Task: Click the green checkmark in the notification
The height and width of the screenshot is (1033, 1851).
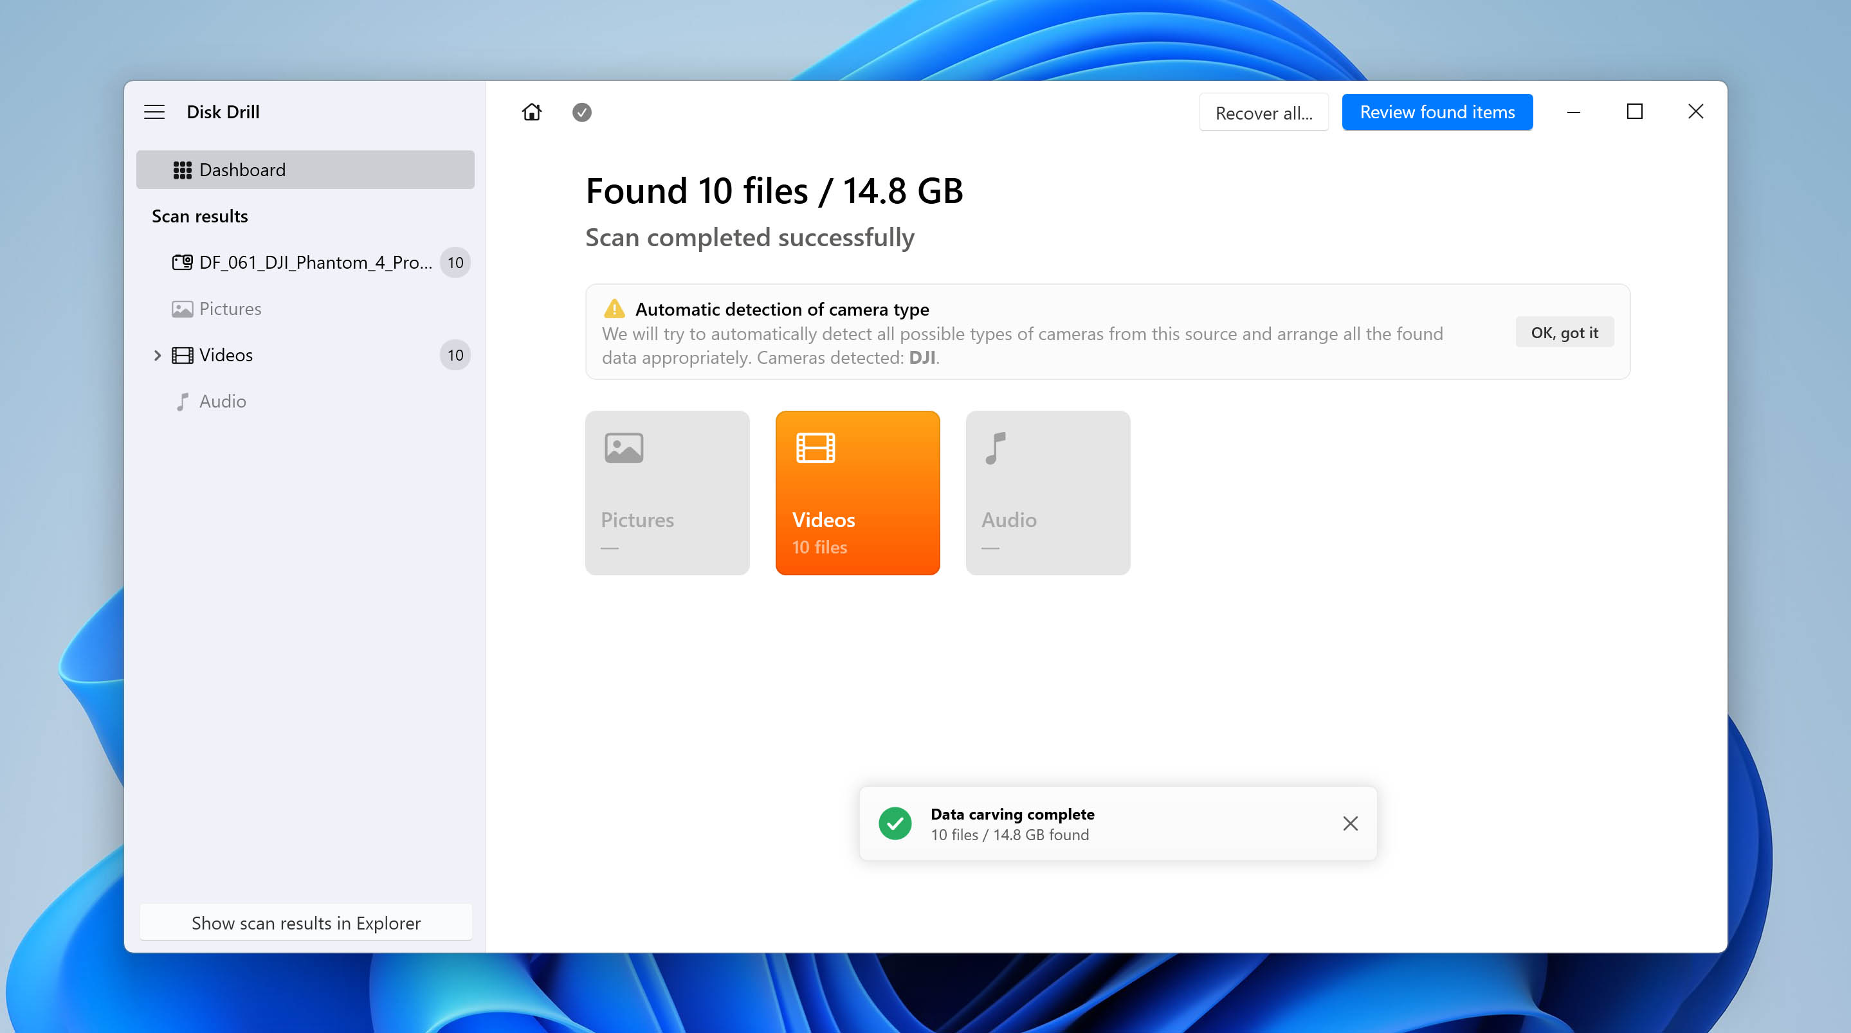Action: point(895,823)
